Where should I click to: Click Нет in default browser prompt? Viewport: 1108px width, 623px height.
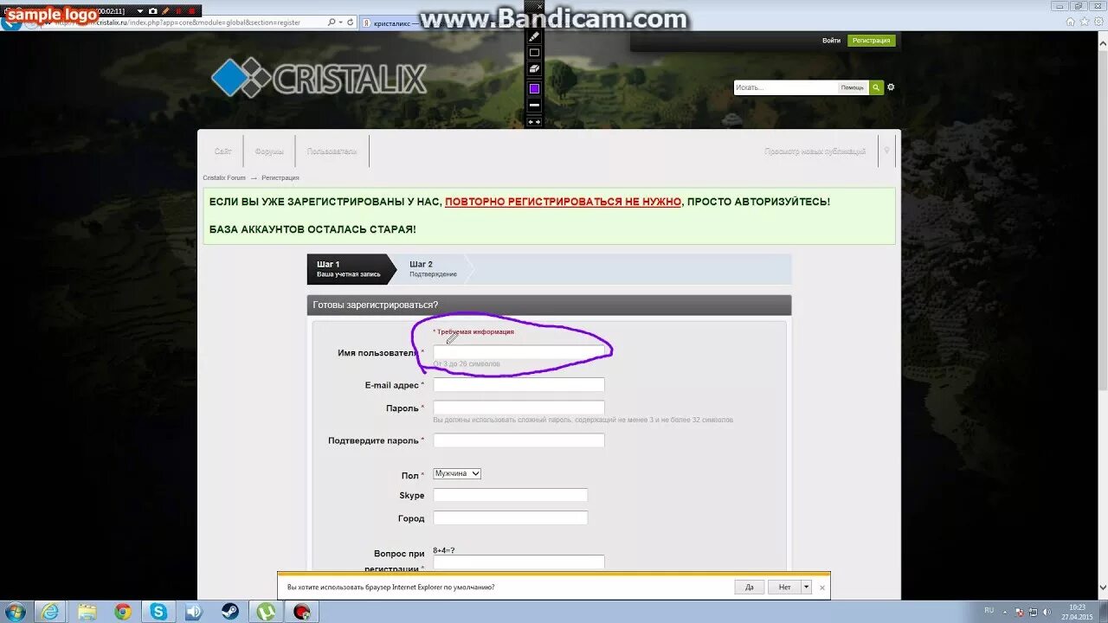pos(784,587)
